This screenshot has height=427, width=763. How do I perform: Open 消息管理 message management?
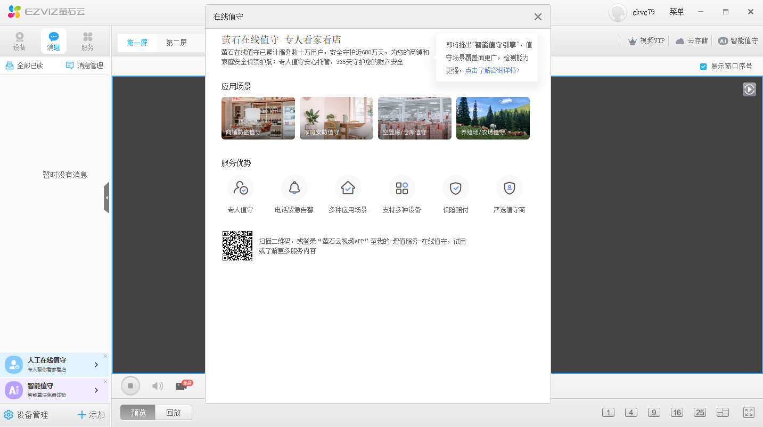click(x=84, y=65)
